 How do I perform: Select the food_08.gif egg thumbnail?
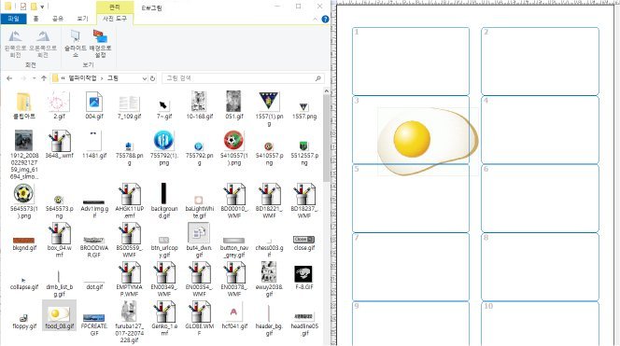(x=60, y=315)
